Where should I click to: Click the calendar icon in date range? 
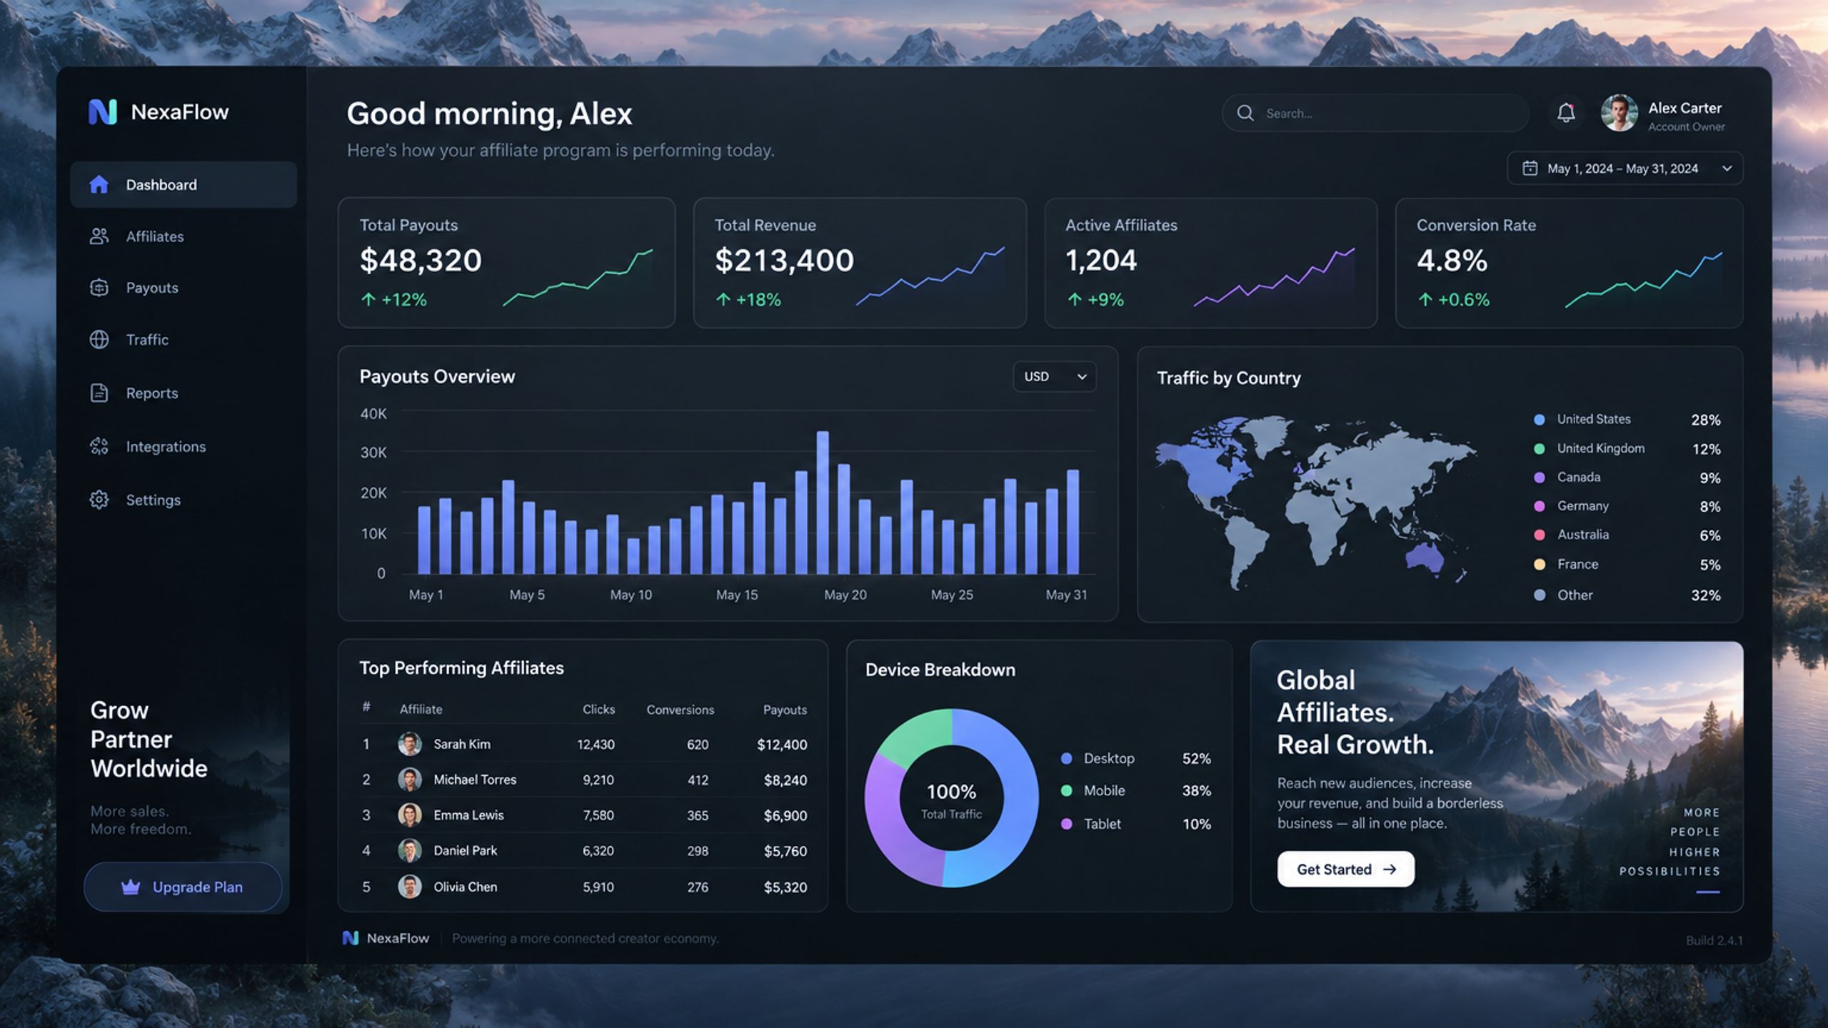[x=1530, y=168]
